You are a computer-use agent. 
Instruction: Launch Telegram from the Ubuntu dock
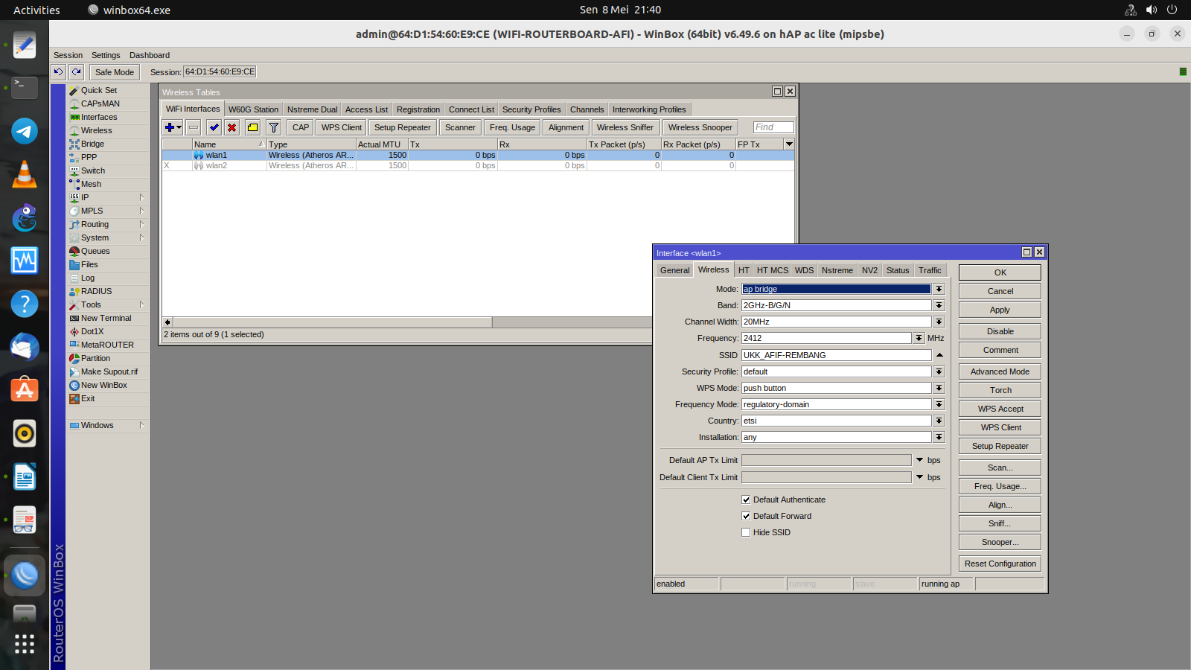pyautogui.click(x=25, y=131)
